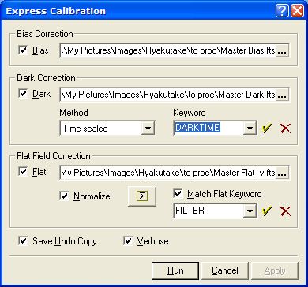Click the Sigma normalize settings button
308x287 pixels.
coord(142,196)
